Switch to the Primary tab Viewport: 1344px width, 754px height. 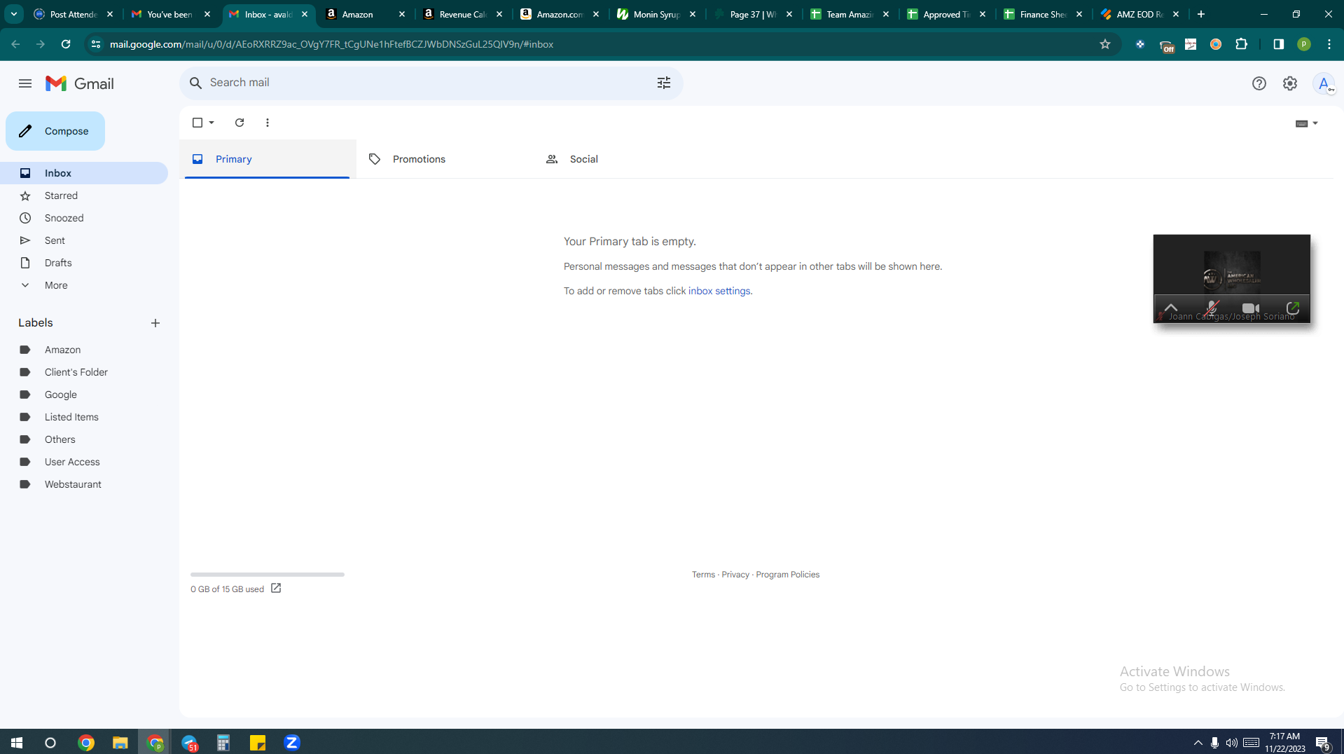coord(267,159)
